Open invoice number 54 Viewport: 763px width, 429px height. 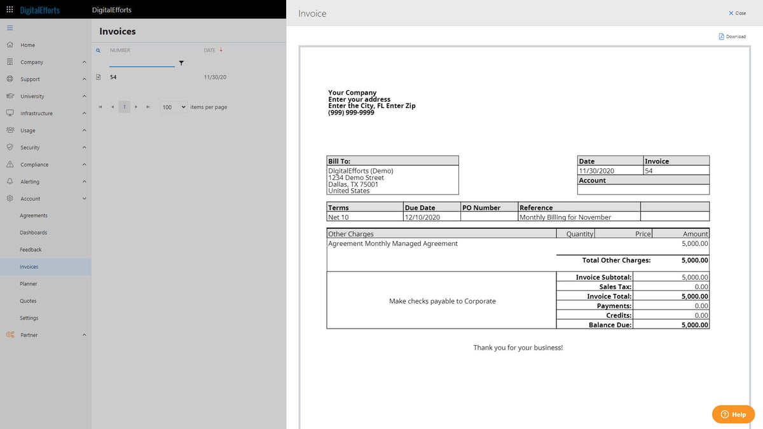113,77
